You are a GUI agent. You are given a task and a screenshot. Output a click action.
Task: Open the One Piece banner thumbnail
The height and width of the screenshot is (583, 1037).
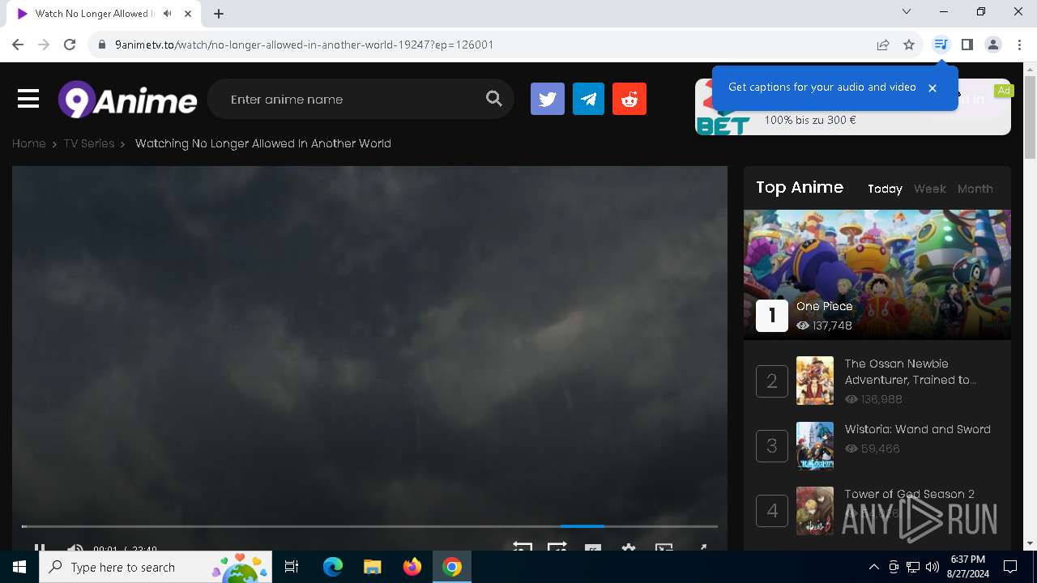[877, 274]
